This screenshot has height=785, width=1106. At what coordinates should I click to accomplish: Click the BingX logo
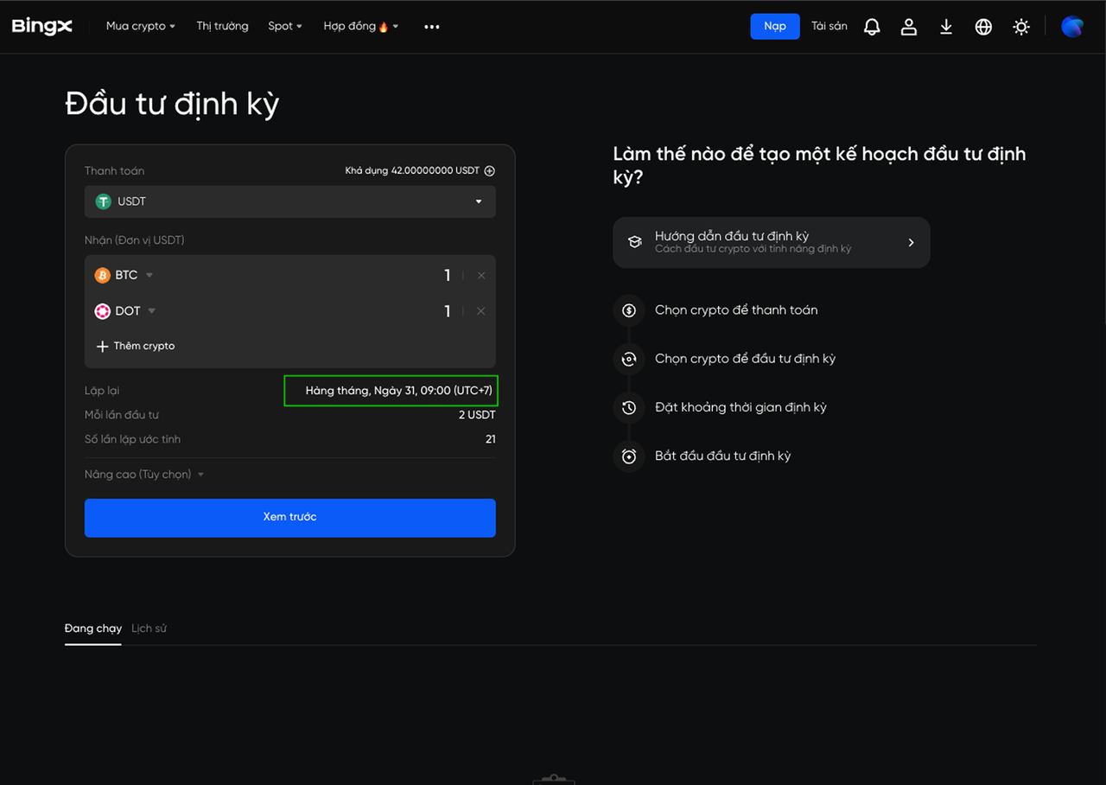(41, 26)
